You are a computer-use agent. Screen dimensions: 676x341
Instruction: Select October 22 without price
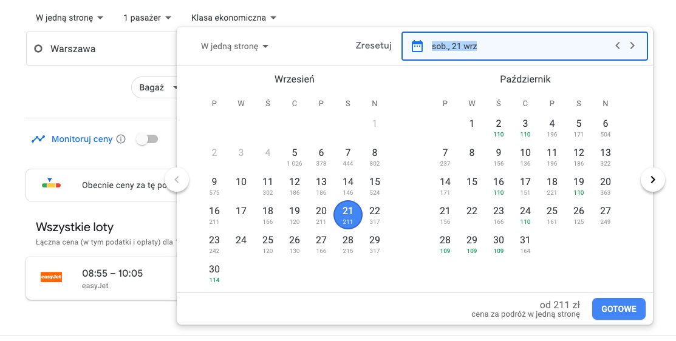pos(472,211)
